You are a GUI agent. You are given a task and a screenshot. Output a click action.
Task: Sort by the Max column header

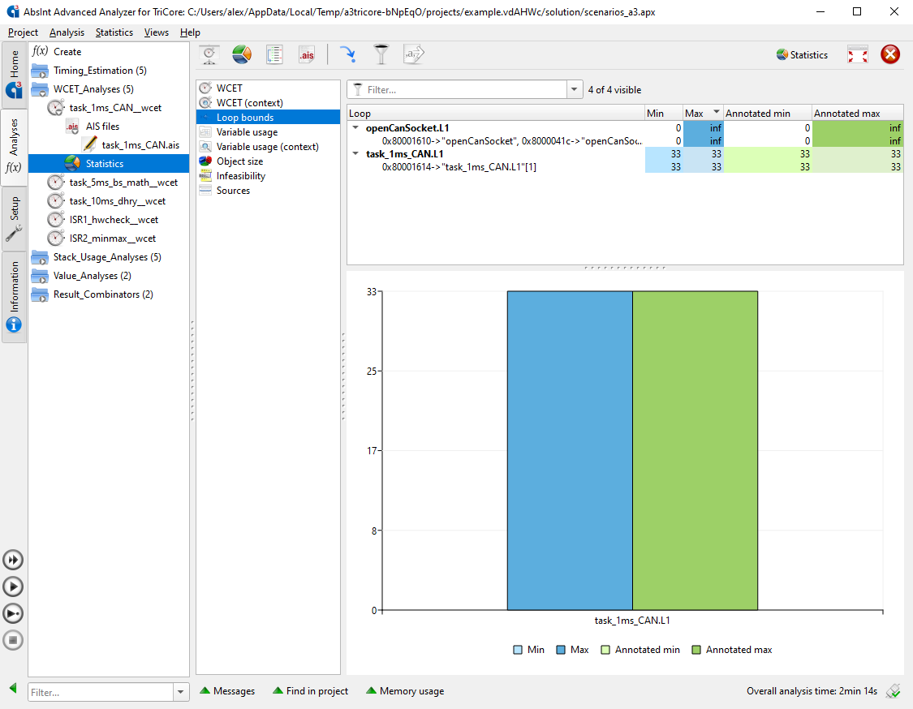pyautogui.click(x=703, y=113)
